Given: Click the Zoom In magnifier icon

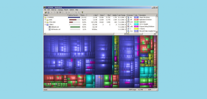Looking at the screenshot, I should coord(76,12).
